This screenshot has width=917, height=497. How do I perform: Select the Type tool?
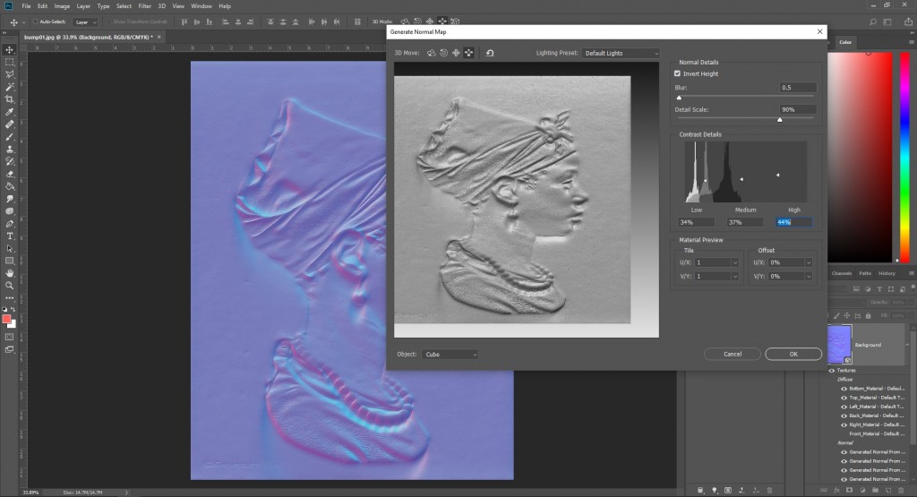coord(10,236)
